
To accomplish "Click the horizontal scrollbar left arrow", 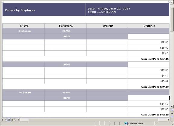I will click(x=18, y=120).
